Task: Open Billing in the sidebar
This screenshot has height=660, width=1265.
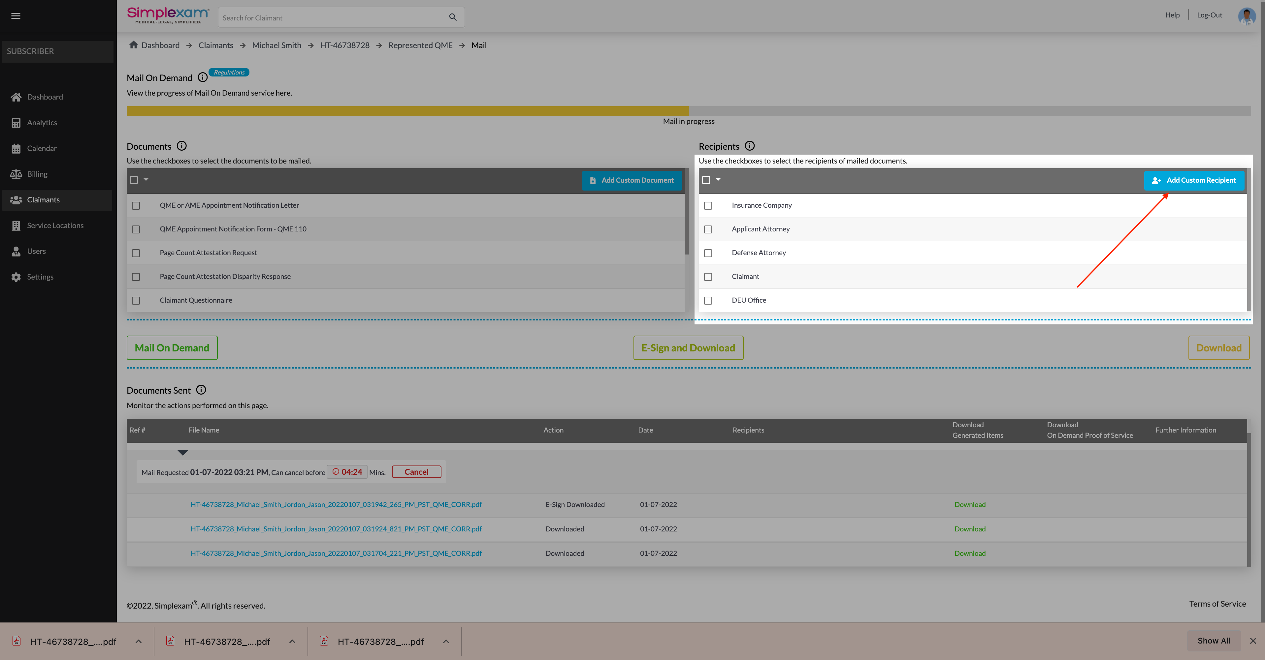Action: (x=37, y=174)
